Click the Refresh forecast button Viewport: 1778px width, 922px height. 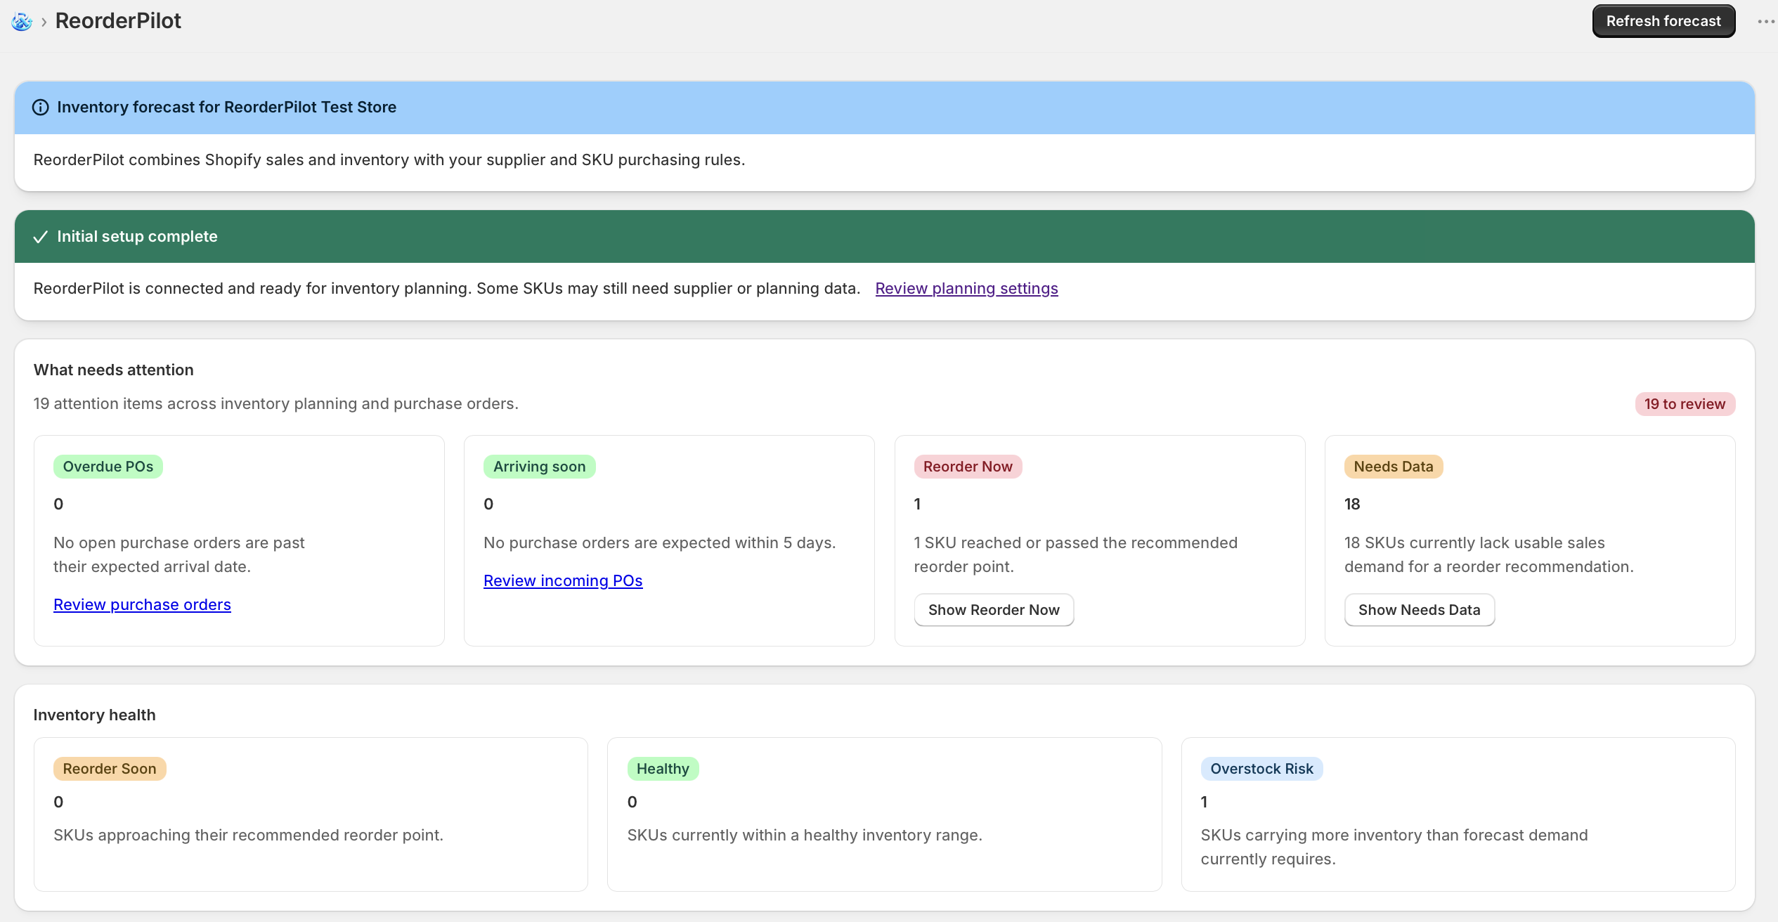pos(1663,21)
